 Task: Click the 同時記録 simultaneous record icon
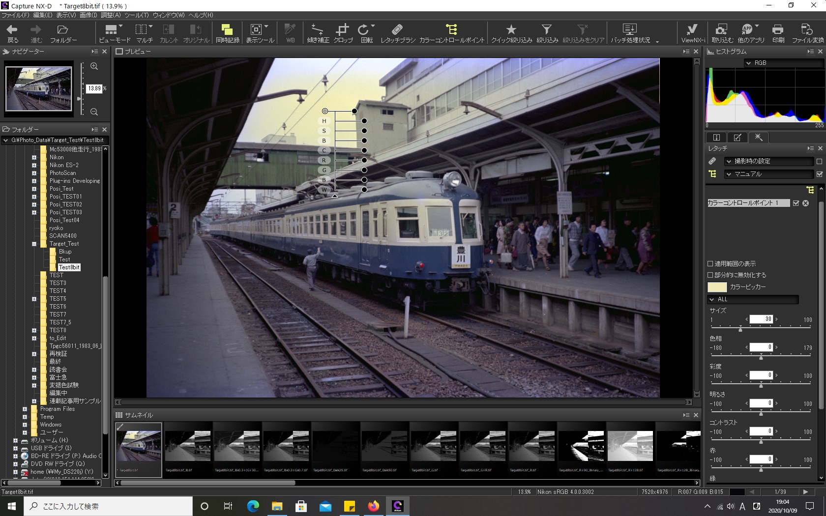(227, 29)
